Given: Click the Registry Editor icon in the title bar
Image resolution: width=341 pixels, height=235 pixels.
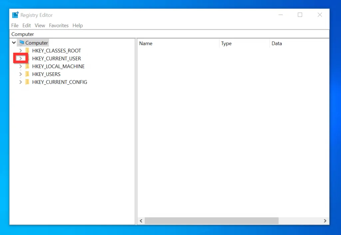Looking at the screenshot, I should pos(15,15).
